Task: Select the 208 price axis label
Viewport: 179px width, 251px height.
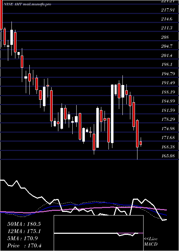Action: 165,37
